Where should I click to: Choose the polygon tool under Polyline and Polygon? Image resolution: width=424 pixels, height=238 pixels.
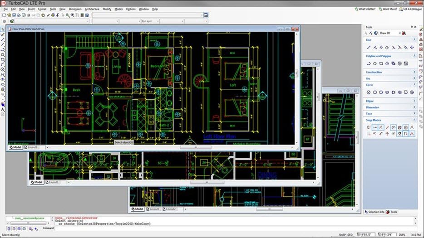[375, 64]
